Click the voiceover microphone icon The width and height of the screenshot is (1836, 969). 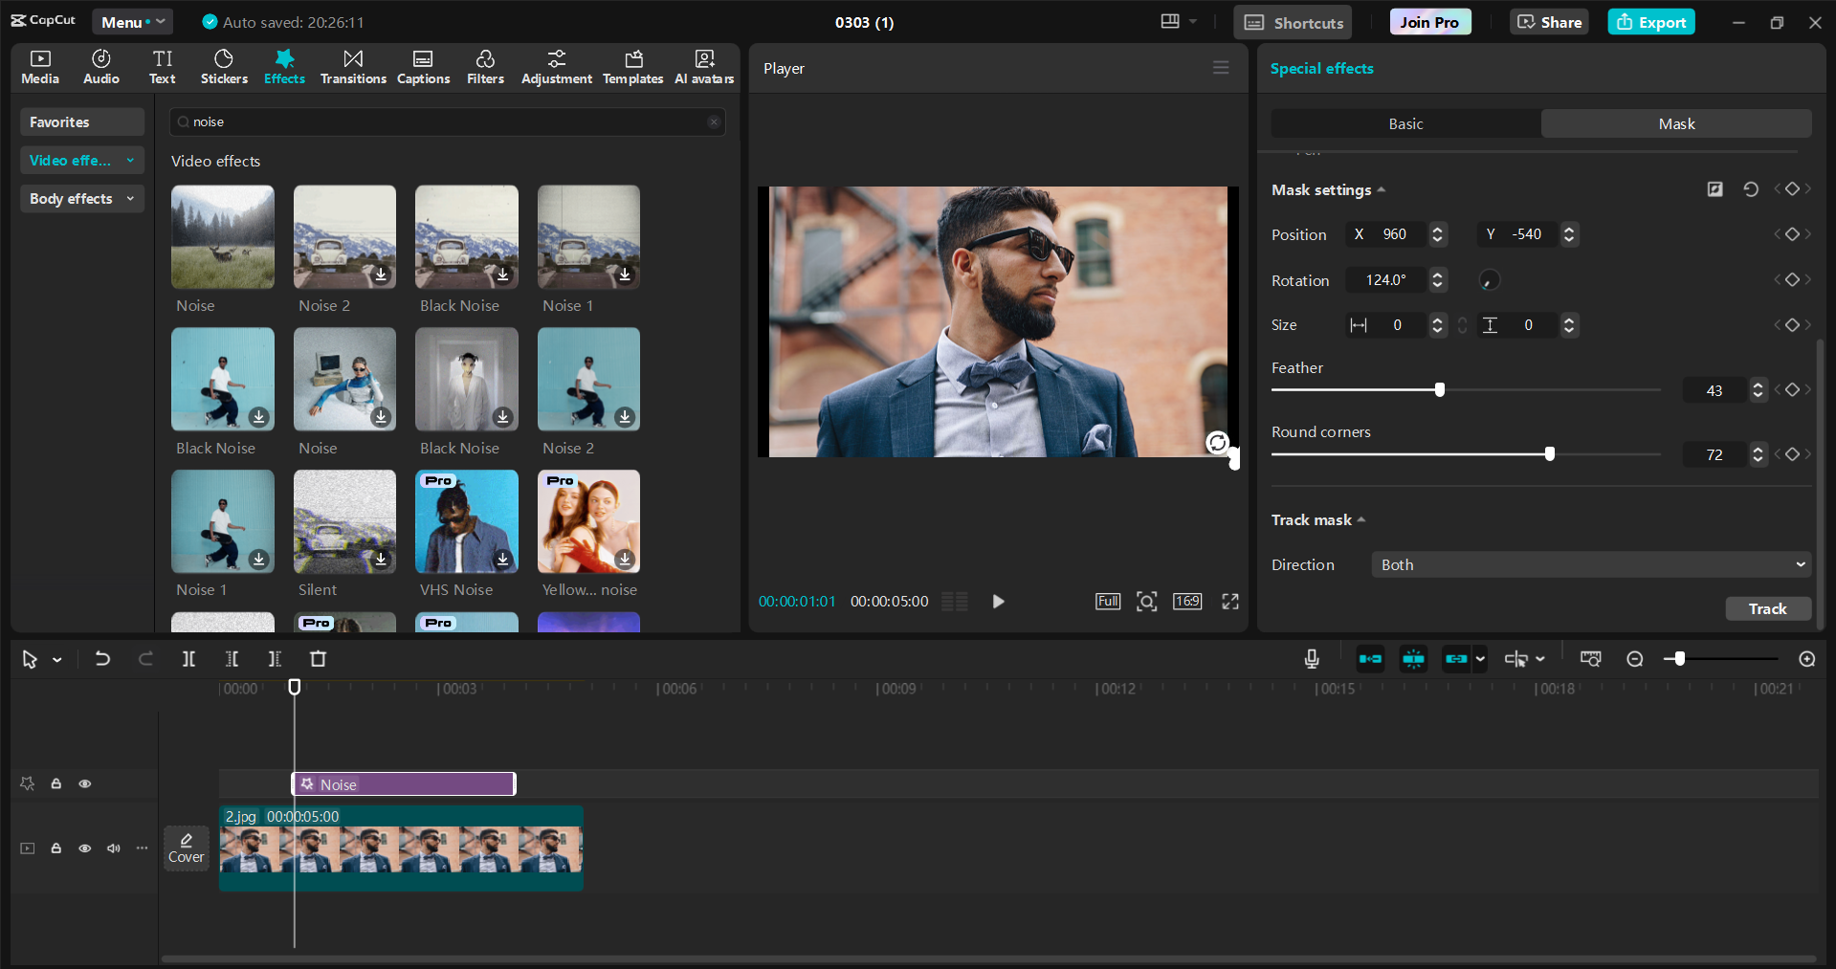point(1311,658)
